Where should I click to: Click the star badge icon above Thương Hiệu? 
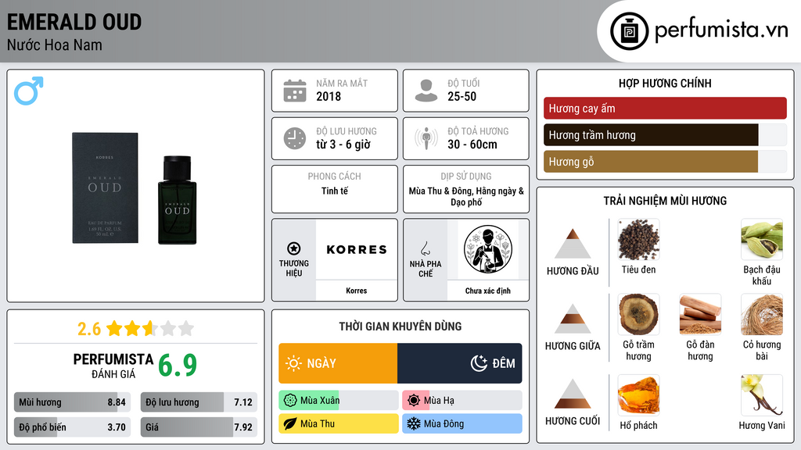coord(294,248)
